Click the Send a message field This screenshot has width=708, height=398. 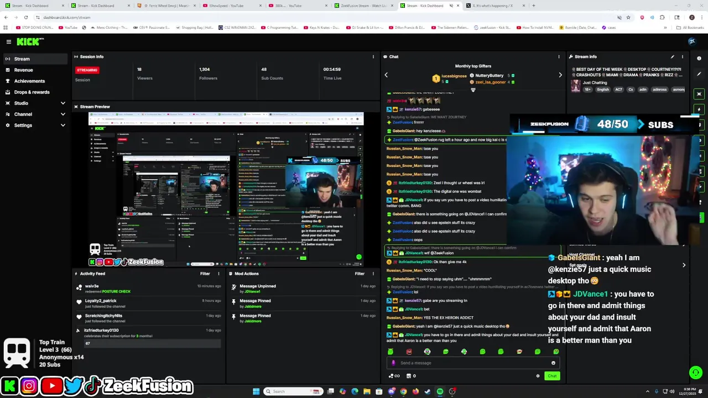[473, 363]
